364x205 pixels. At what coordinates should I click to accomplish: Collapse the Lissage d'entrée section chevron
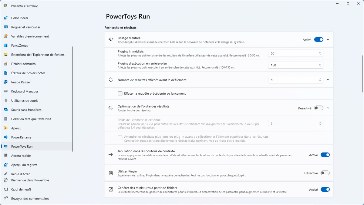point(328,39)
